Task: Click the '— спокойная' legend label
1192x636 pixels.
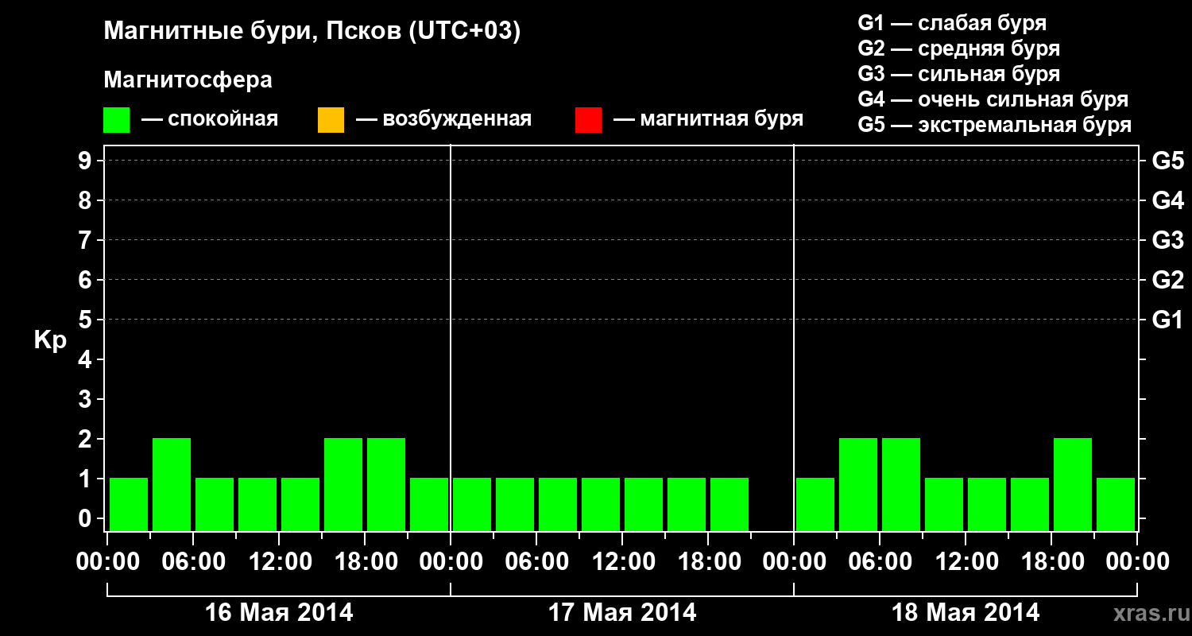Action: [x=210, y=119]
